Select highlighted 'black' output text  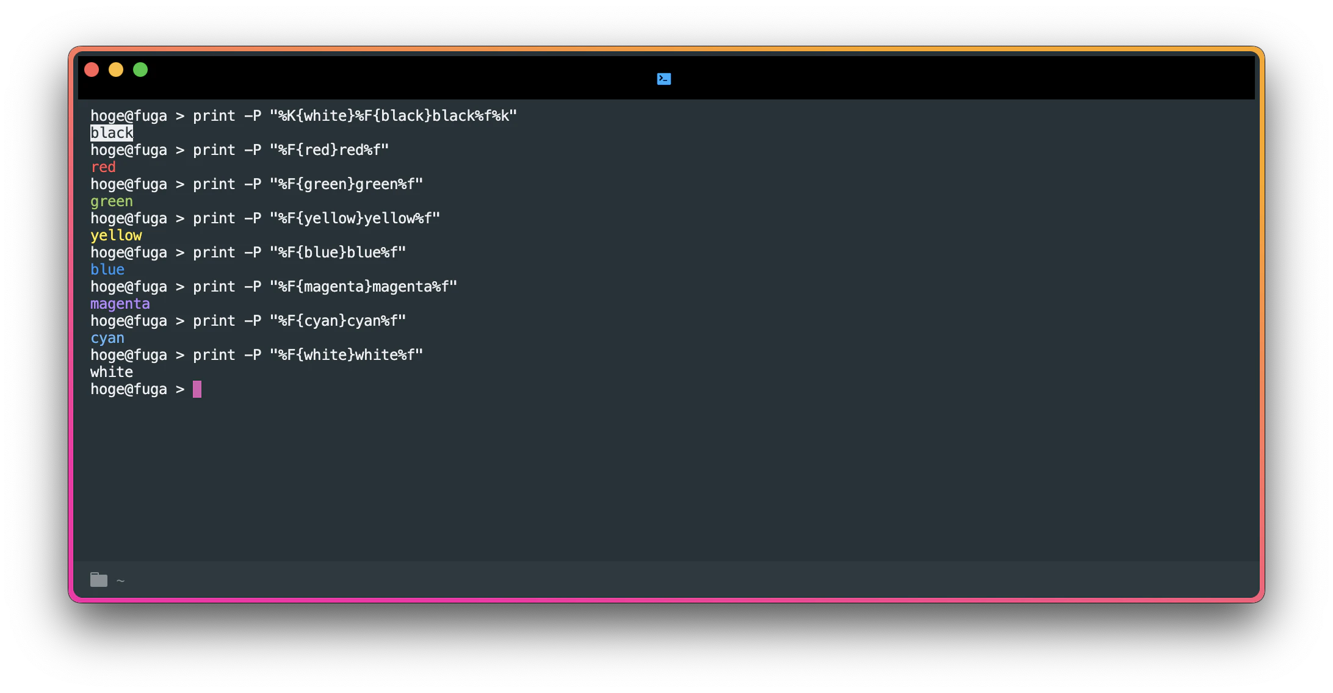click(x=112, y=133)
